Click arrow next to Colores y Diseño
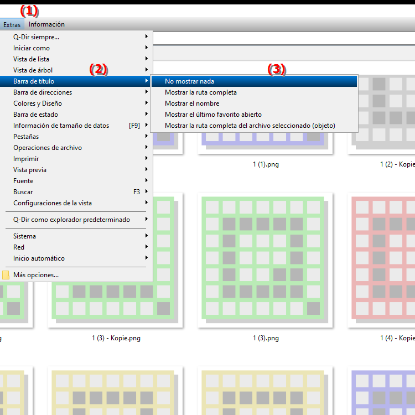Viewport: 415px width, 415px height. point(147,103)
